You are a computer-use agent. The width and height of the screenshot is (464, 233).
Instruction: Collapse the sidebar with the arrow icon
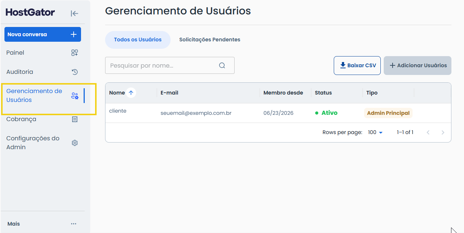tap(74, 14)
